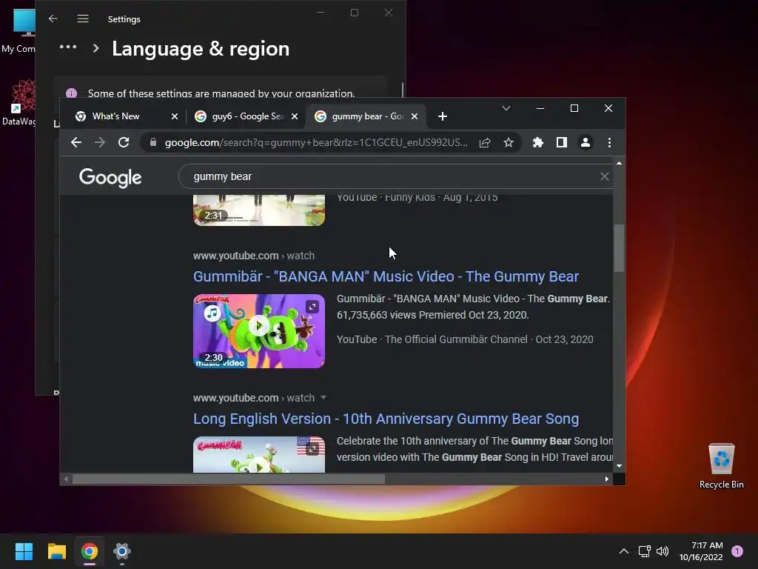This screenshot has height=569, width=758.
Task: Open Chrome extensions puzzle icon
Action: coord(537,142)
